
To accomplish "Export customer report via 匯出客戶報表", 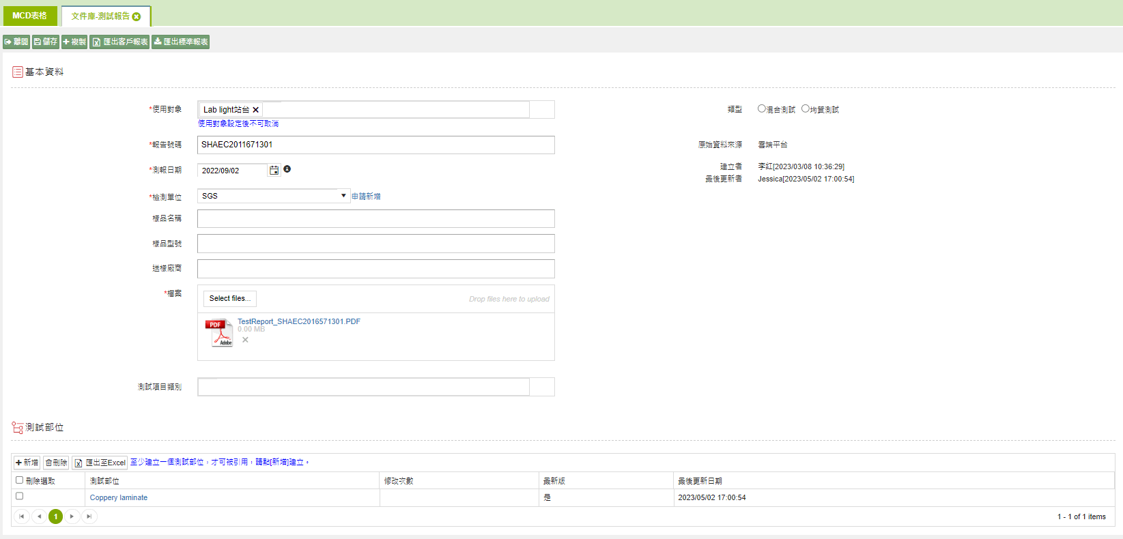I will click(x=120, y=42).
